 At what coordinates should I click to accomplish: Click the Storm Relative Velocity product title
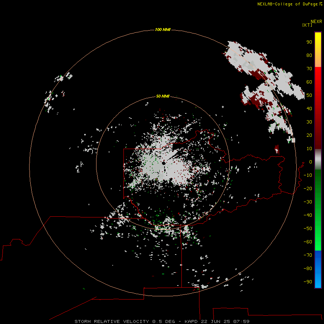pos(112,321)
